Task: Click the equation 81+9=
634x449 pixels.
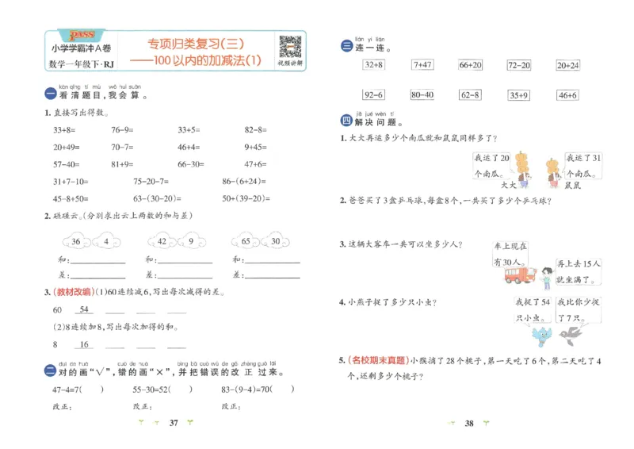Action: 123,164
